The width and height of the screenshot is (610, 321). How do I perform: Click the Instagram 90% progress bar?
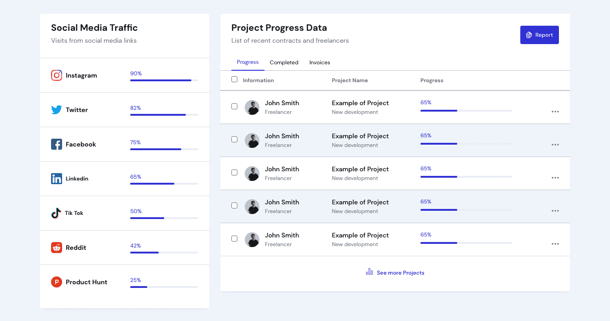(164, 80)
